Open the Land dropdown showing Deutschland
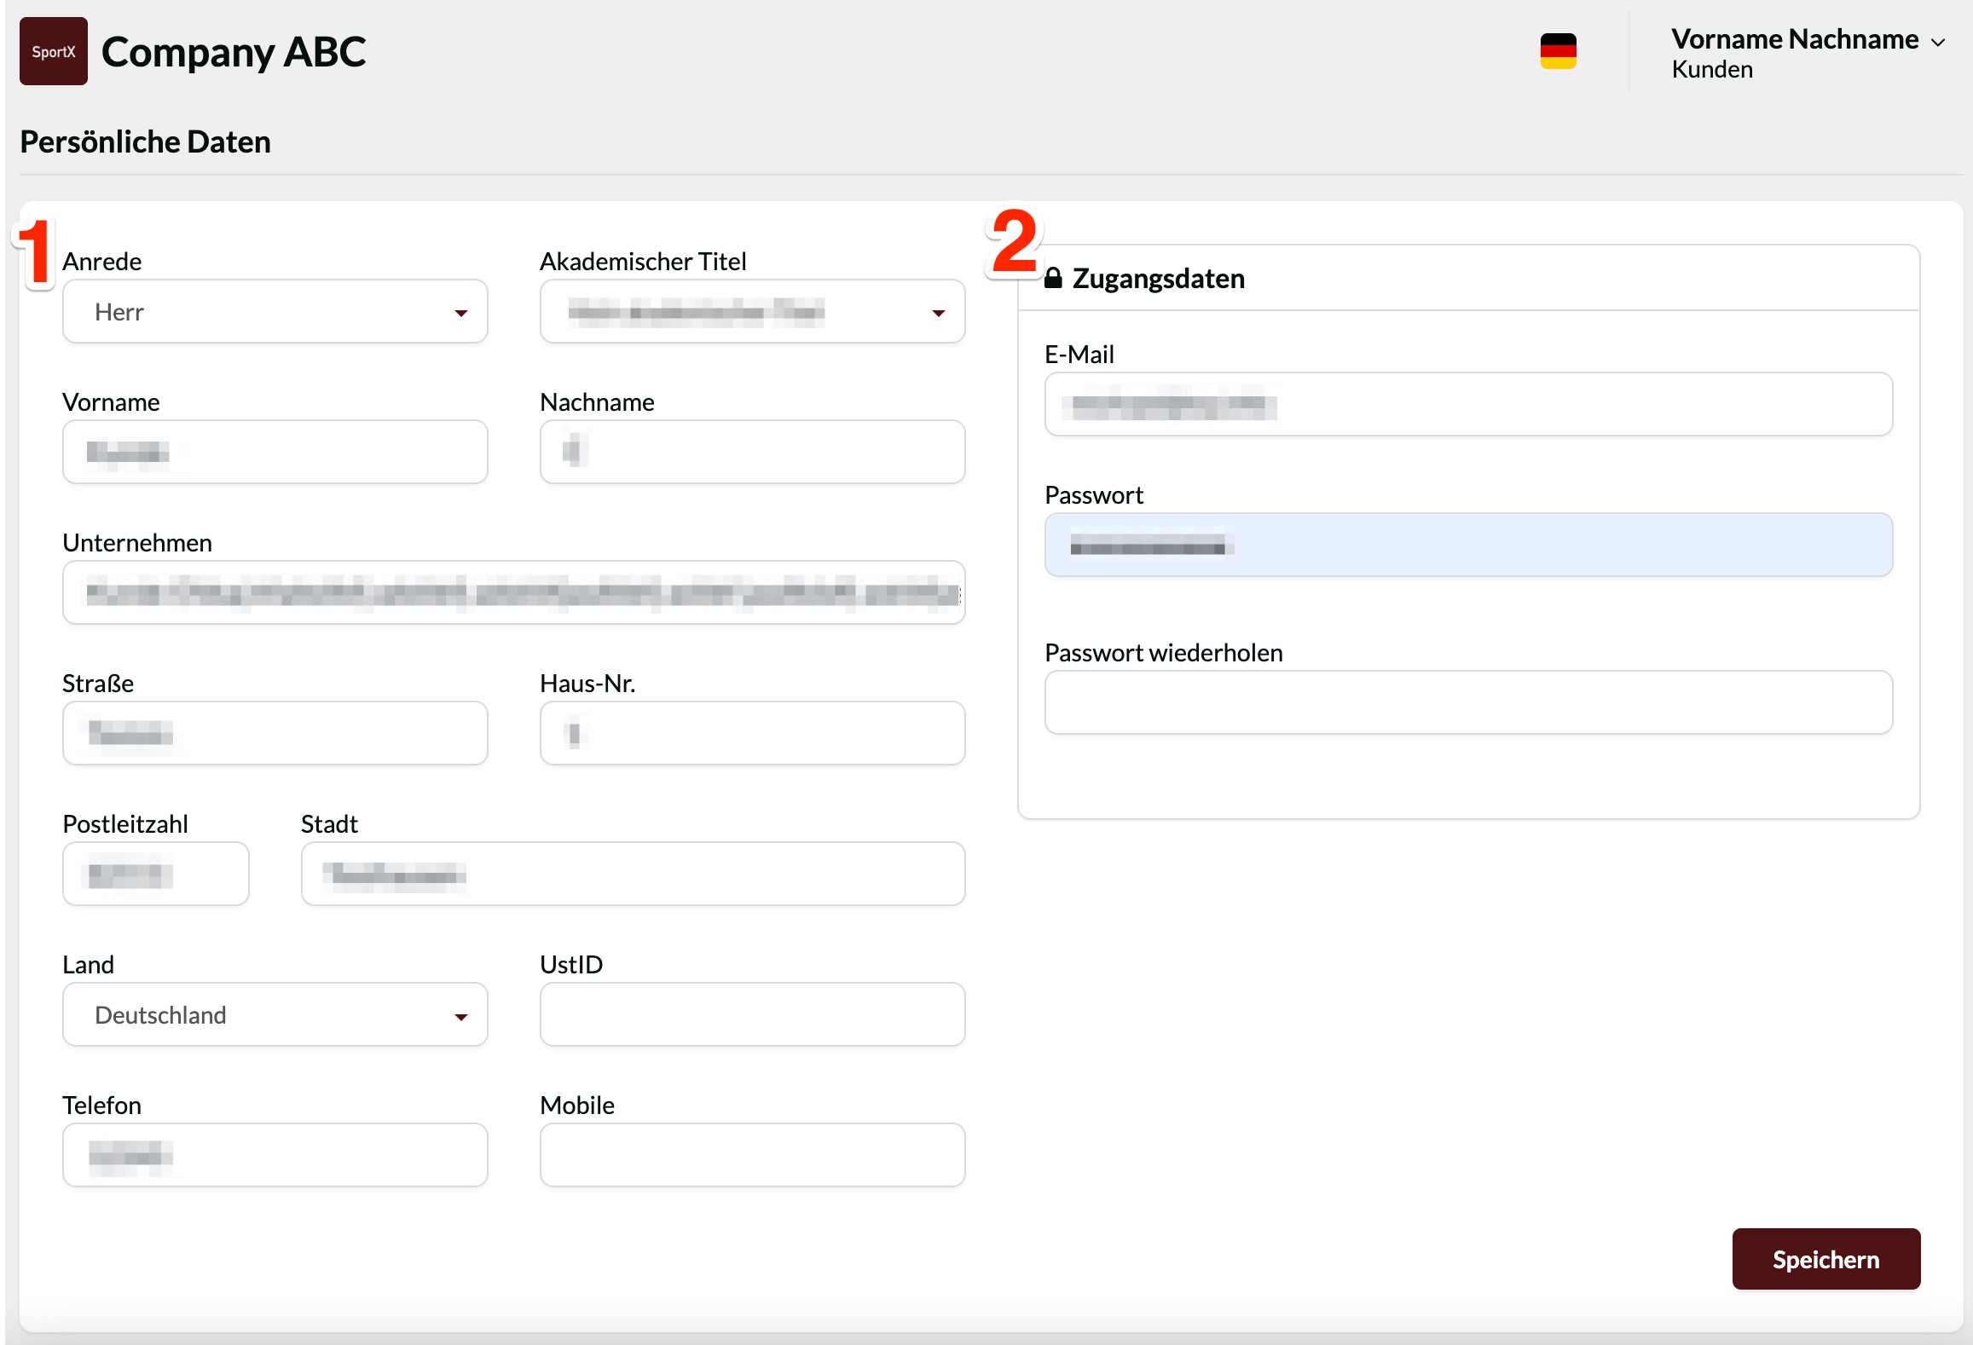The image size is (1973, 1345). pyautogui.click(x=275, y=1015)
